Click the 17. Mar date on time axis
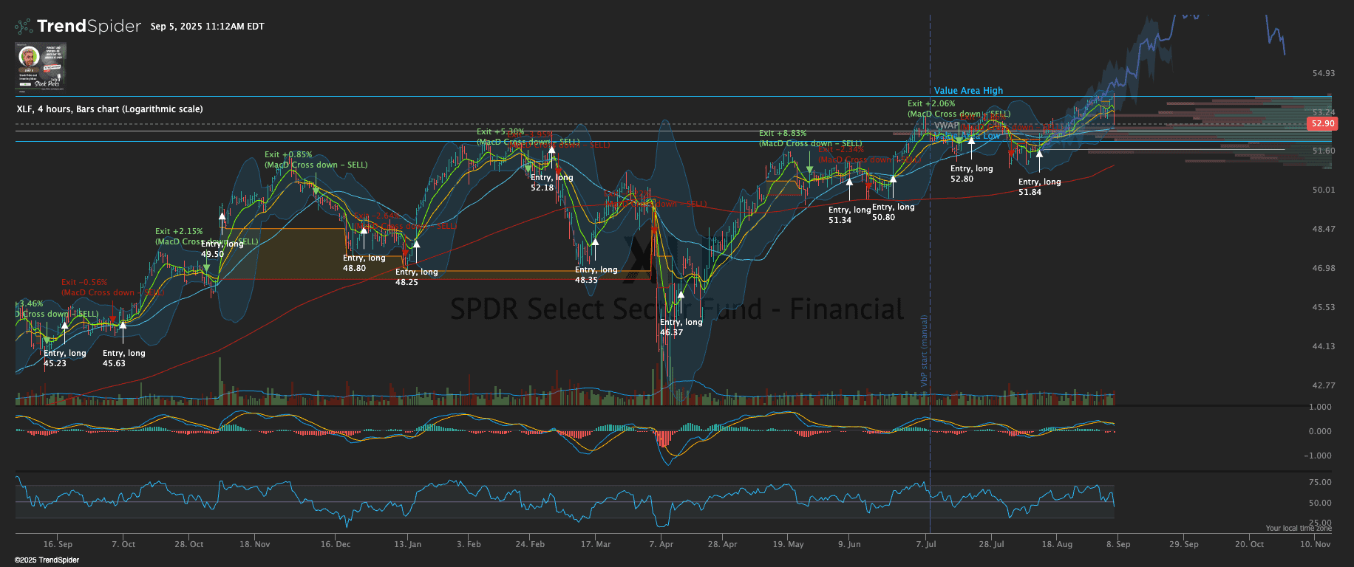Screen dimensions: 1354x567 click(596, 544)
